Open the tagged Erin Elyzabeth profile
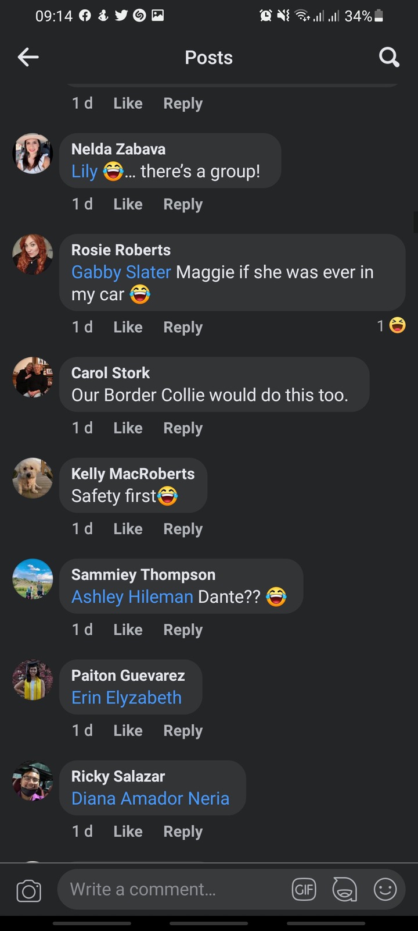 [127, 697]
